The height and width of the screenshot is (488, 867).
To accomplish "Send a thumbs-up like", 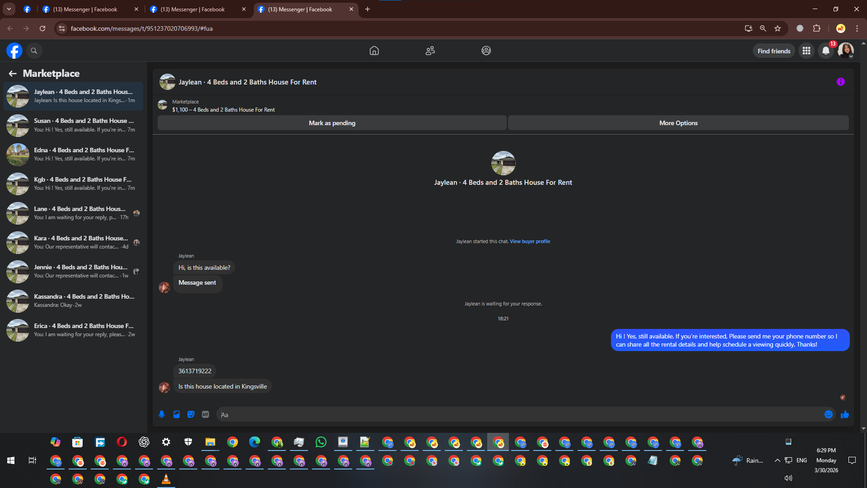I will [844, 414].
